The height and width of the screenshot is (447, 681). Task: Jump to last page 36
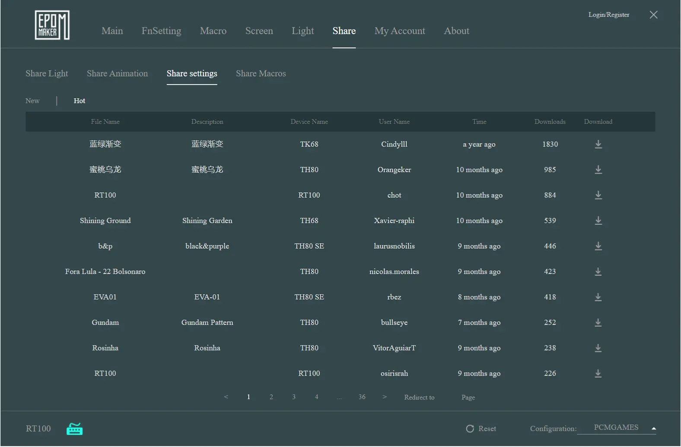coord(362,397)
